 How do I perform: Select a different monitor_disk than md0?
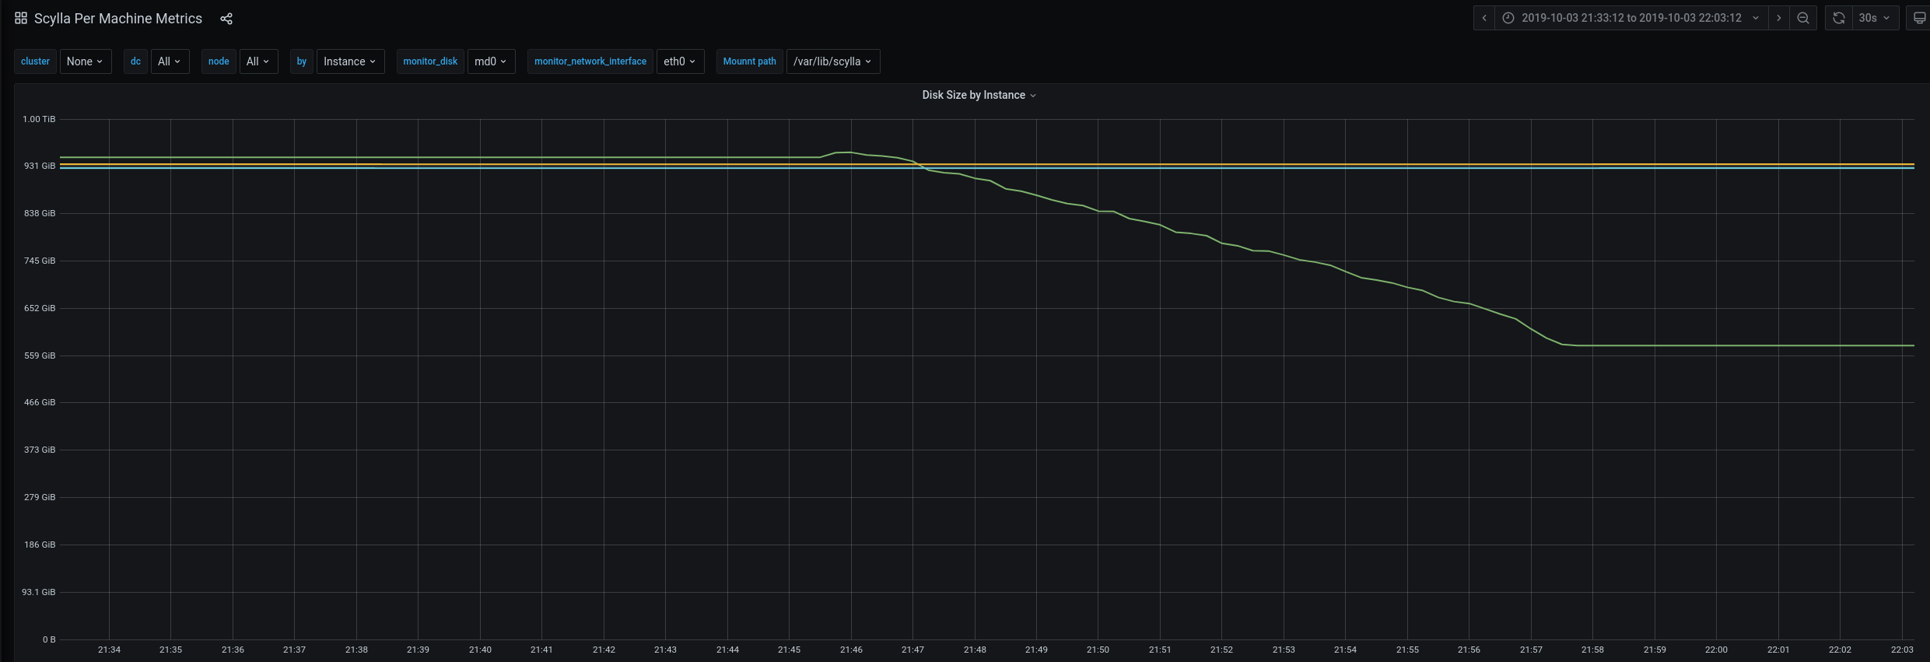(x=490, y=61)
